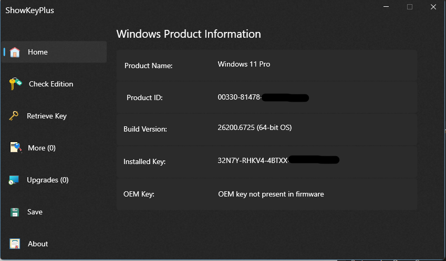Click the build version 26200.6725 value
The height and width of the screenshot is (261, 446).
(255, 128)
